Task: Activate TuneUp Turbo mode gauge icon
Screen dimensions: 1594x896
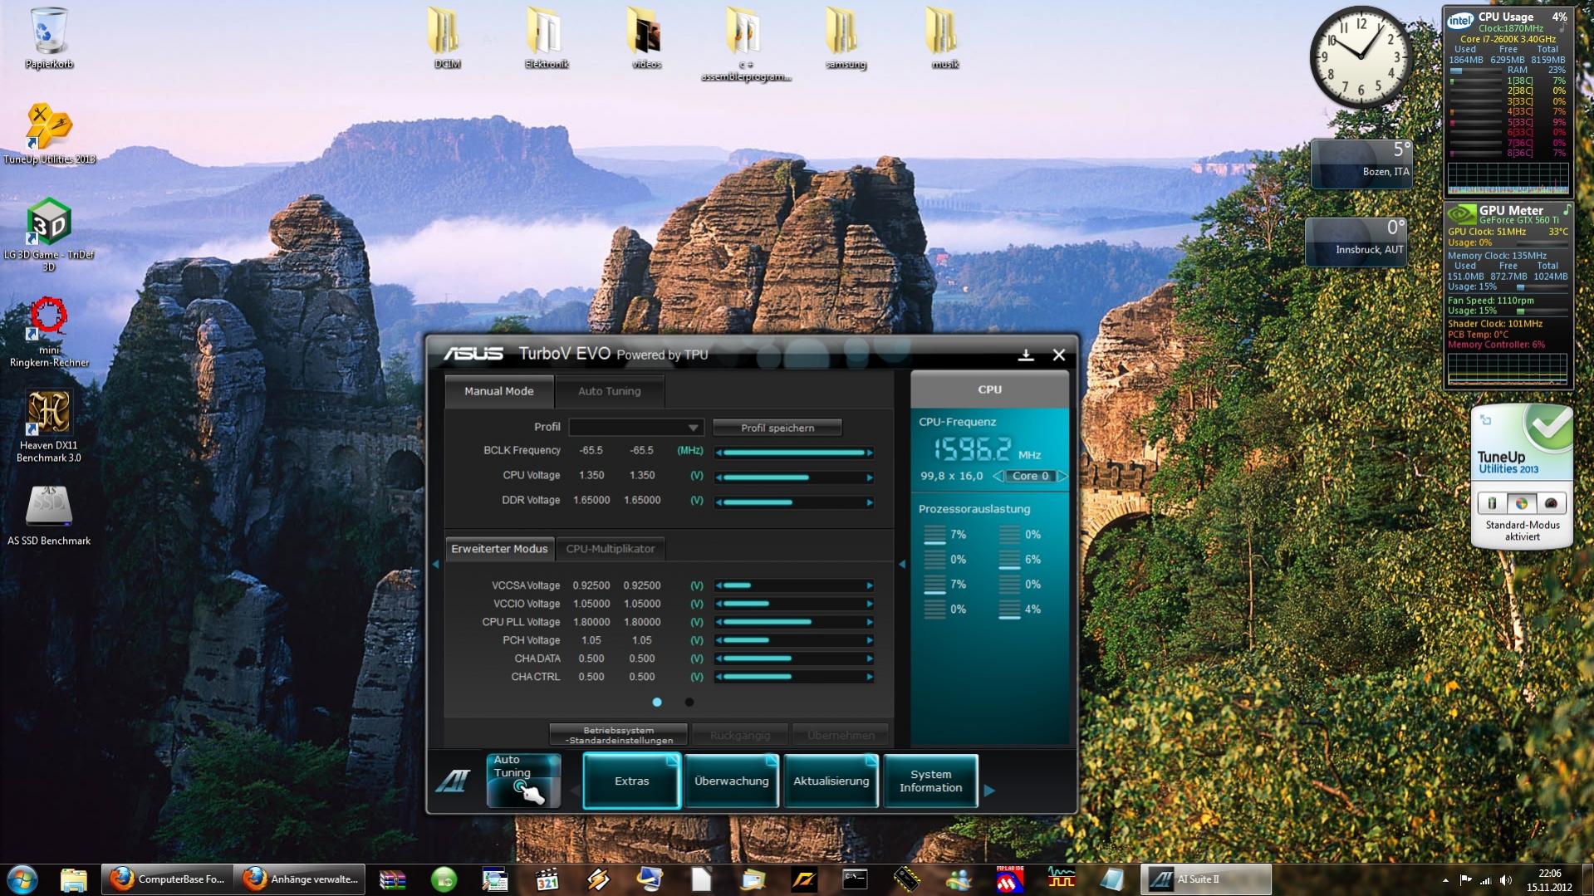Action: point(1551,503)
